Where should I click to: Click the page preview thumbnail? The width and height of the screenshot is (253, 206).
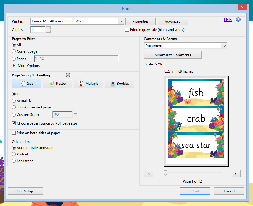tap(196, 121)
